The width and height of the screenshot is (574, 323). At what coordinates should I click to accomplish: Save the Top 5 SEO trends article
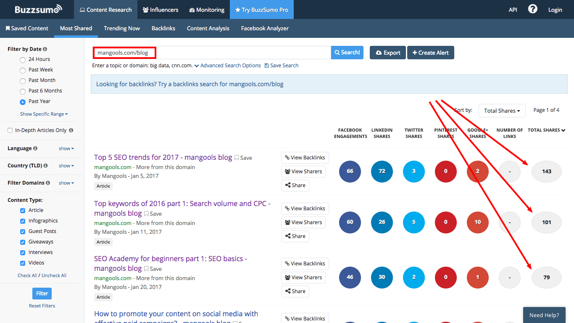point(243,158)
